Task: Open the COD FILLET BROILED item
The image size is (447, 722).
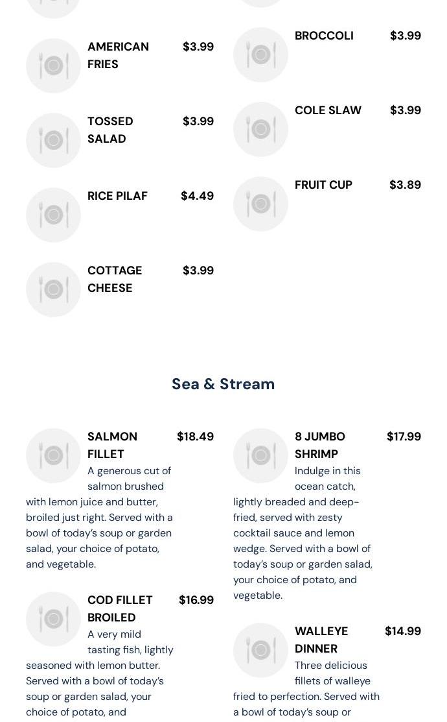Action: click(120, 608)
